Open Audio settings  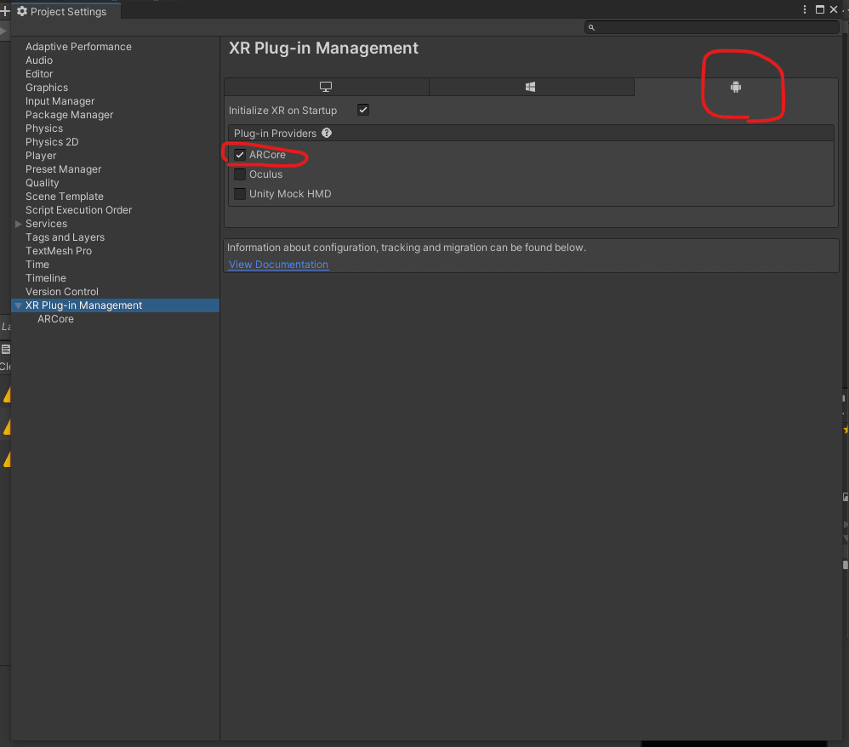point(39,60)
